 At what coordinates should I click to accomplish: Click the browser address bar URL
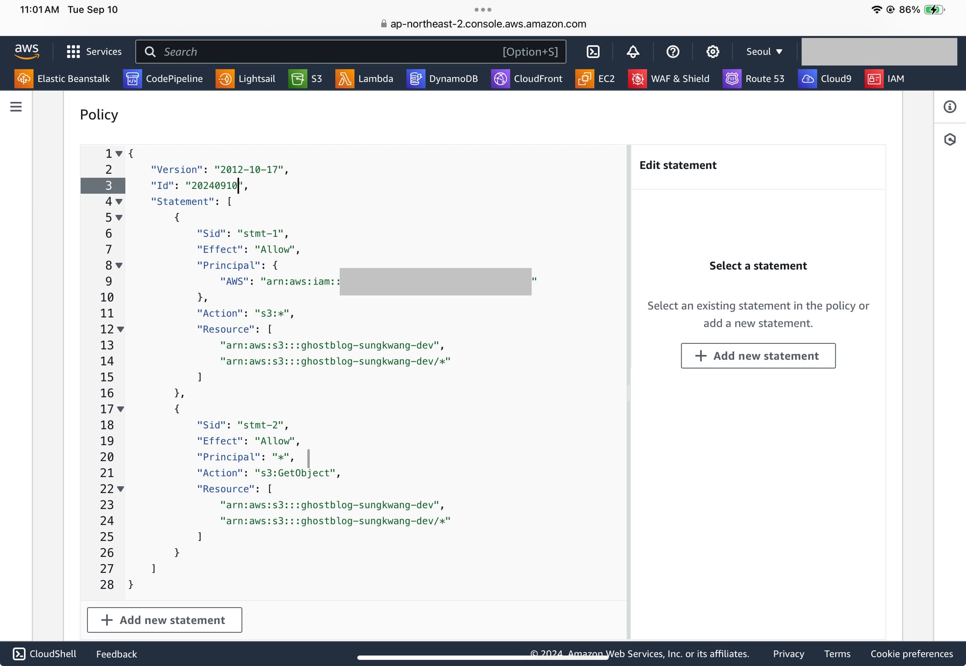pos(483,24)
